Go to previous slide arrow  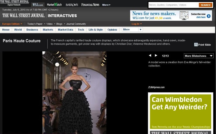[150, 55]
